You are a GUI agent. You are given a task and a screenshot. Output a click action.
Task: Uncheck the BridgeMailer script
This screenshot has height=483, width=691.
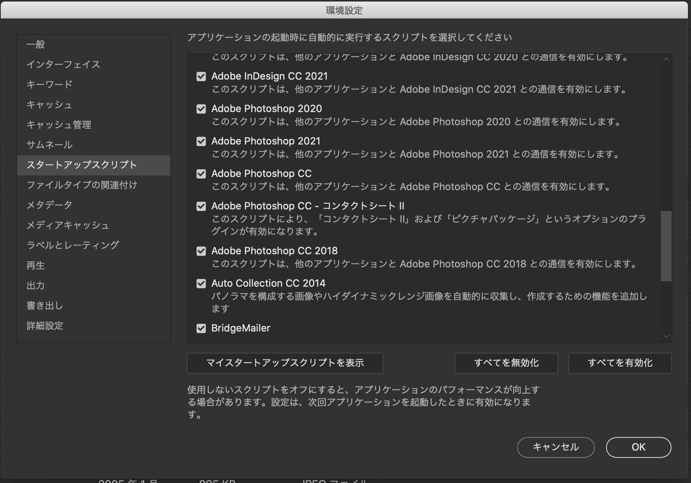click(201, 328)
